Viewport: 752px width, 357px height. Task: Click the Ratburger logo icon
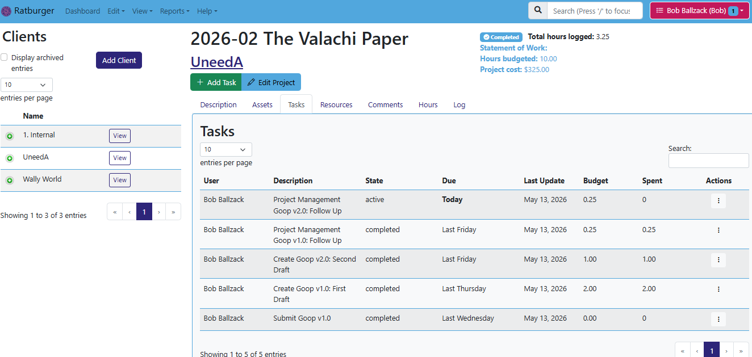pos(6,11)
